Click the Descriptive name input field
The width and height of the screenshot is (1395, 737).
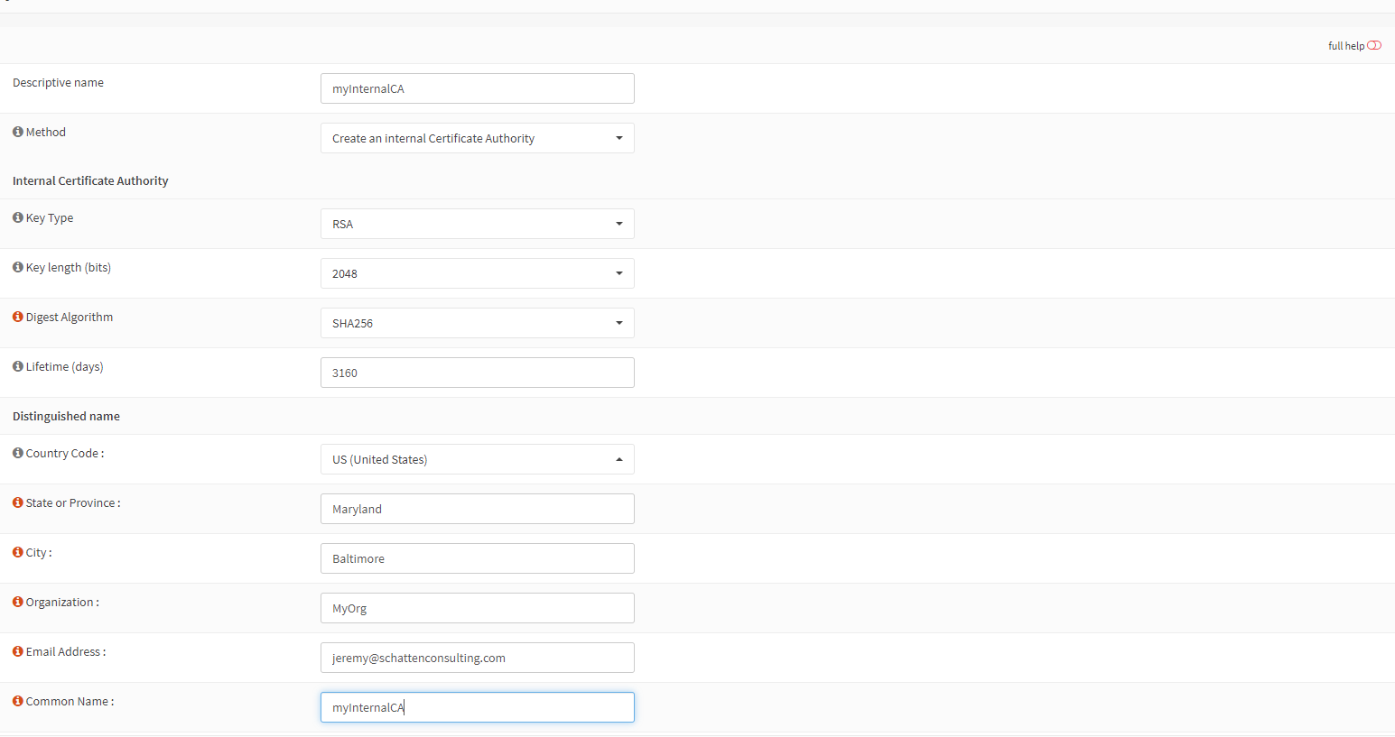pos(477,88)
